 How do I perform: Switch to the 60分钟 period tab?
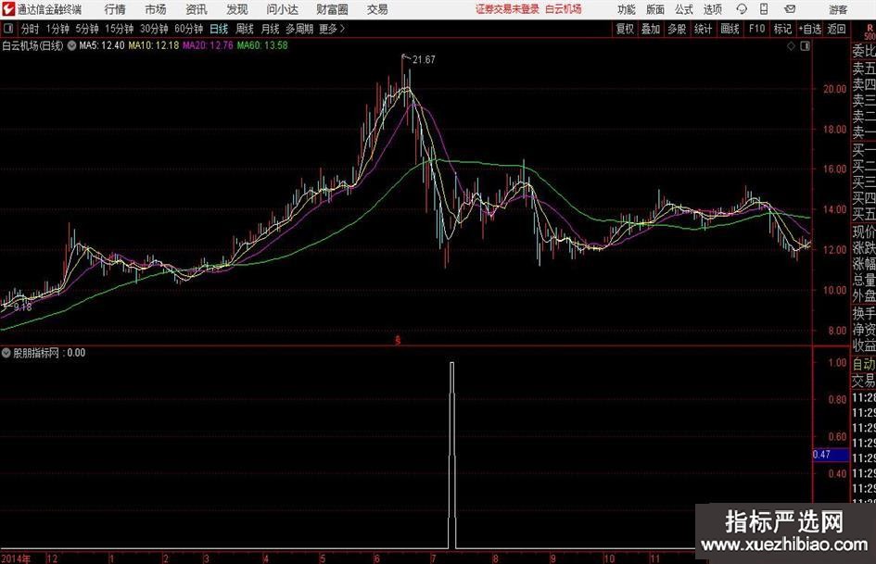tap(188, 29)
